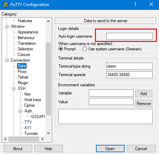Click the Open button
159x154 pixels.
[x=110, y=149]
